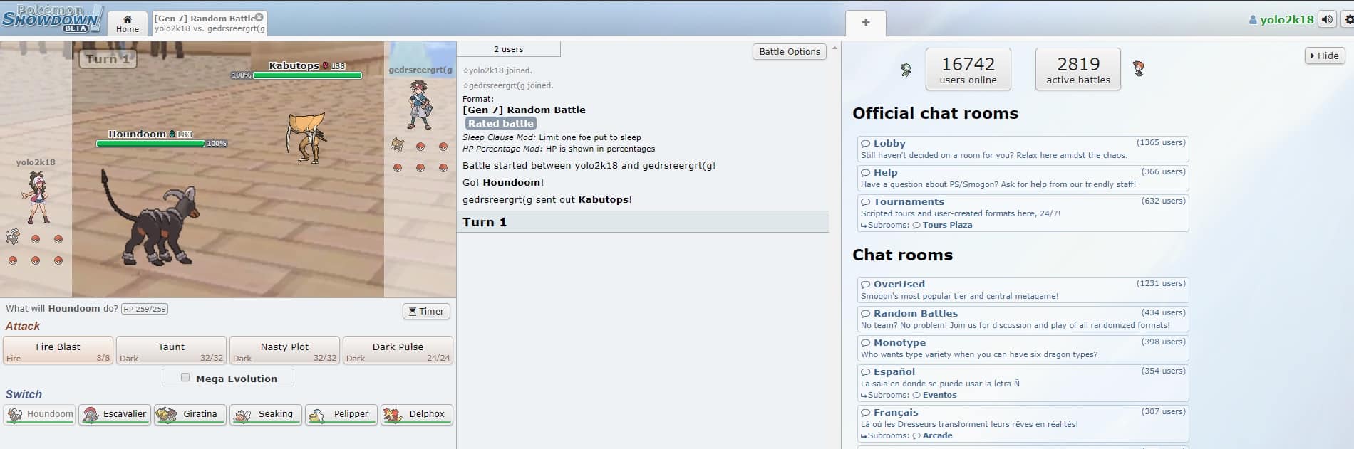The width and height of the screenshot is (1354, 449).
Task: Join the Français chat room
Action: [1023, 423]
